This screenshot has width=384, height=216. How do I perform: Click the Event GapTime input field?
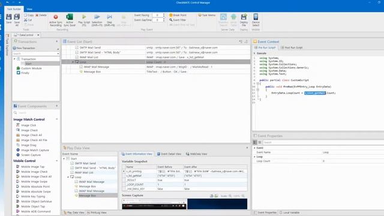coord(157,20)
